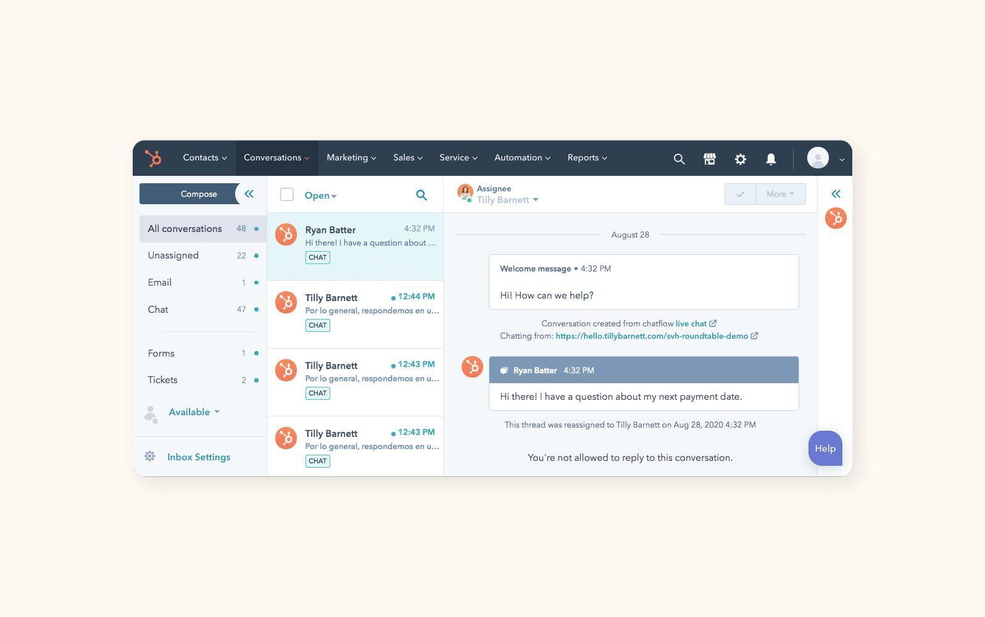Open the svh-roundtable-demo URL link
985x617 pixels.
[x=652, y=336]
